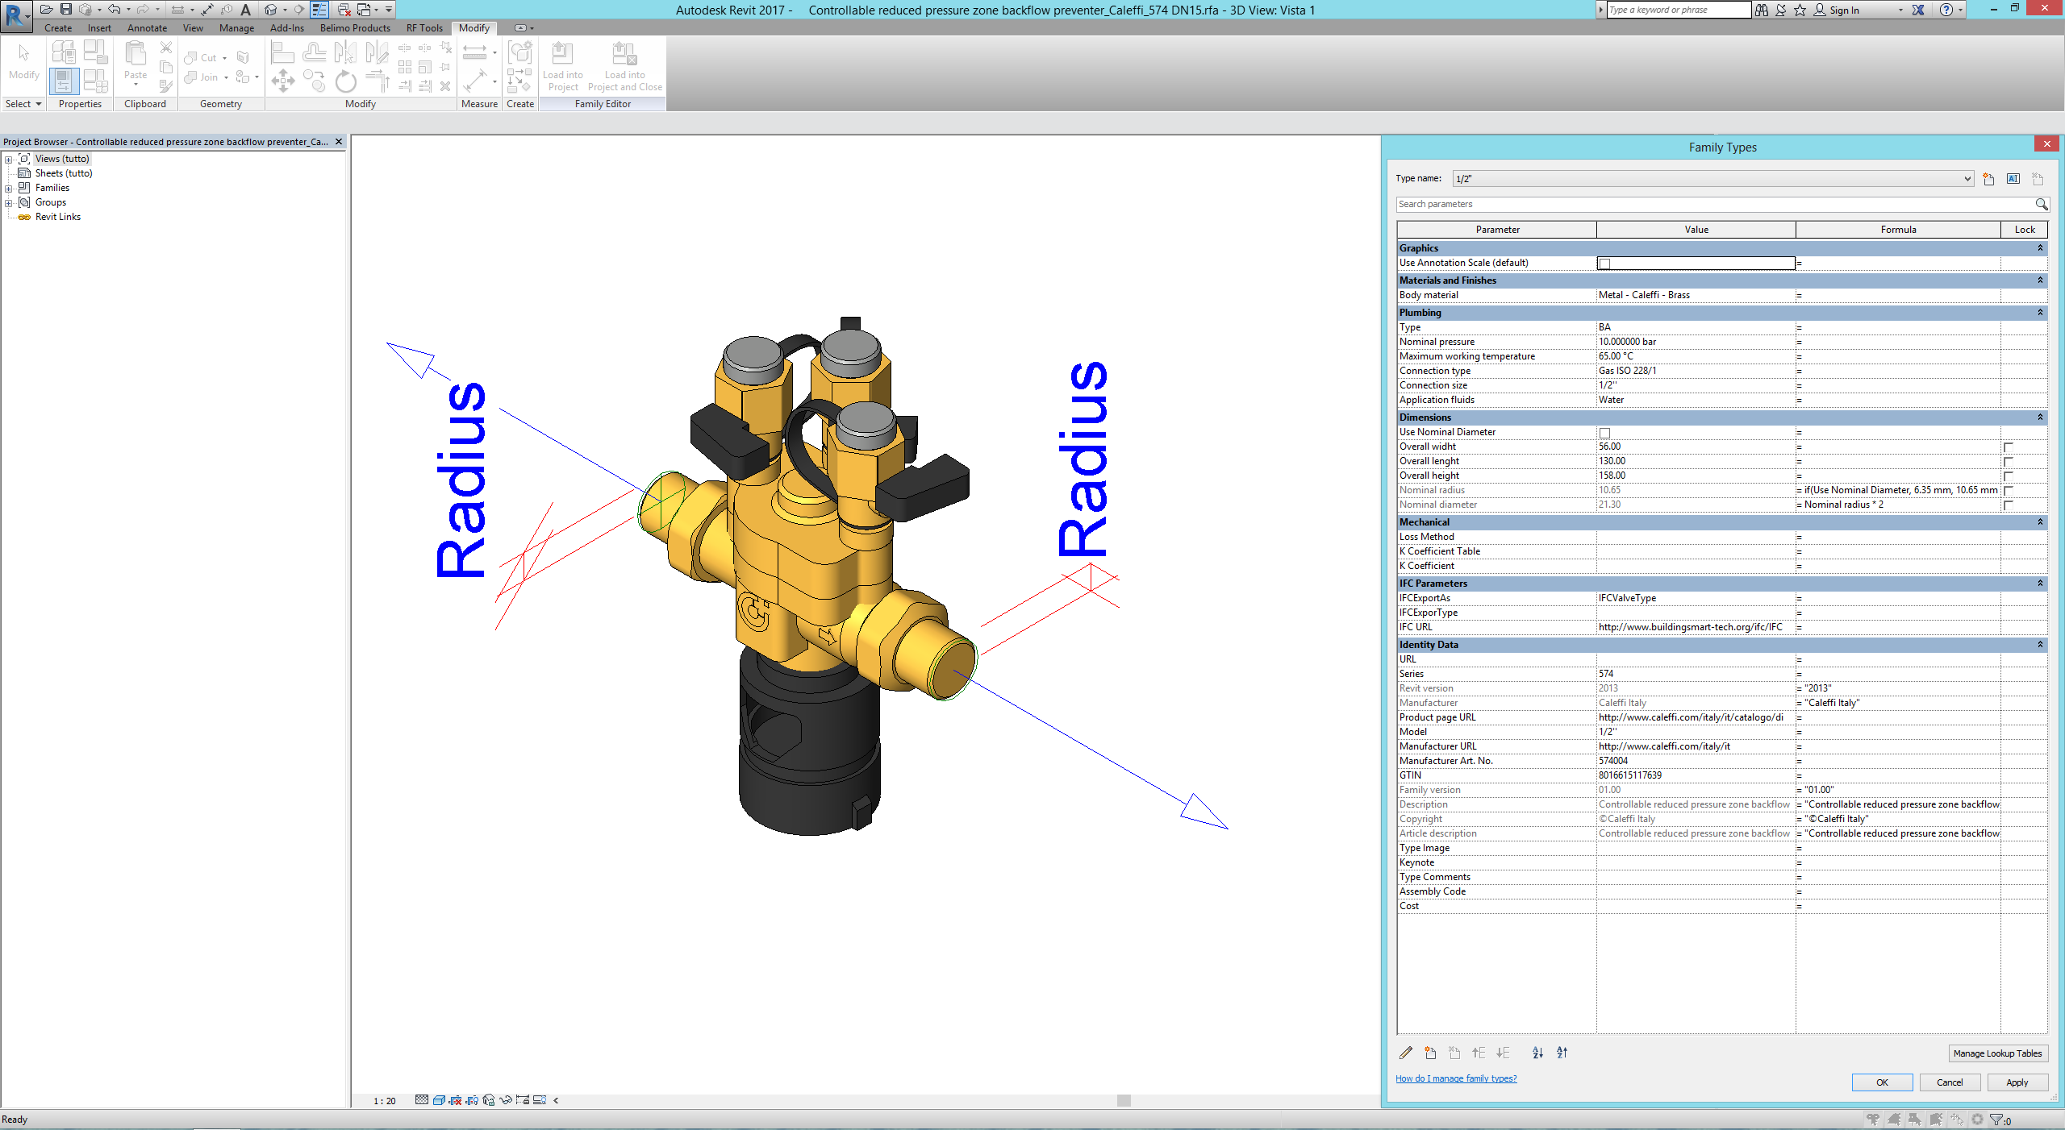The image size is (2065, 1130).
Task: Click the Rotate tool in Modify panel
Action: pos(345,81)
